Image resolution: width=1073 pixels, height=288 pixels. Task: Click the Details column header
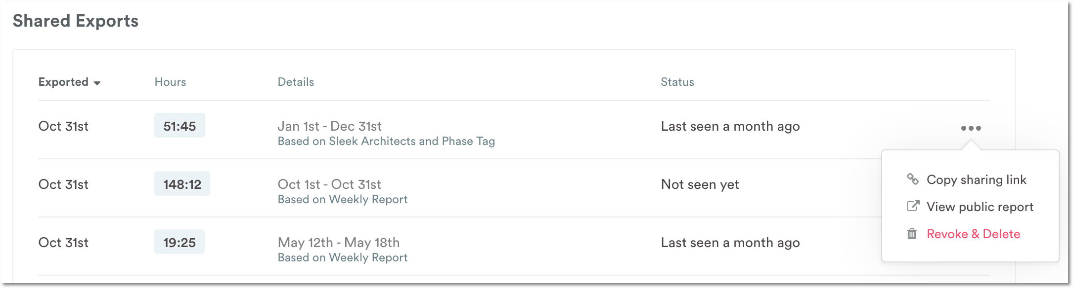click(296, 82)
